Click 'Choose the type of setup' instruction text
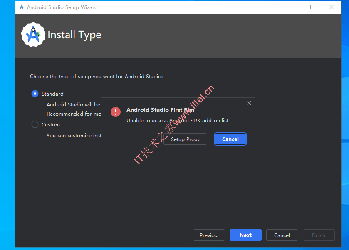The width and height of the screenshot is (349, 250). tap(97, 77)
